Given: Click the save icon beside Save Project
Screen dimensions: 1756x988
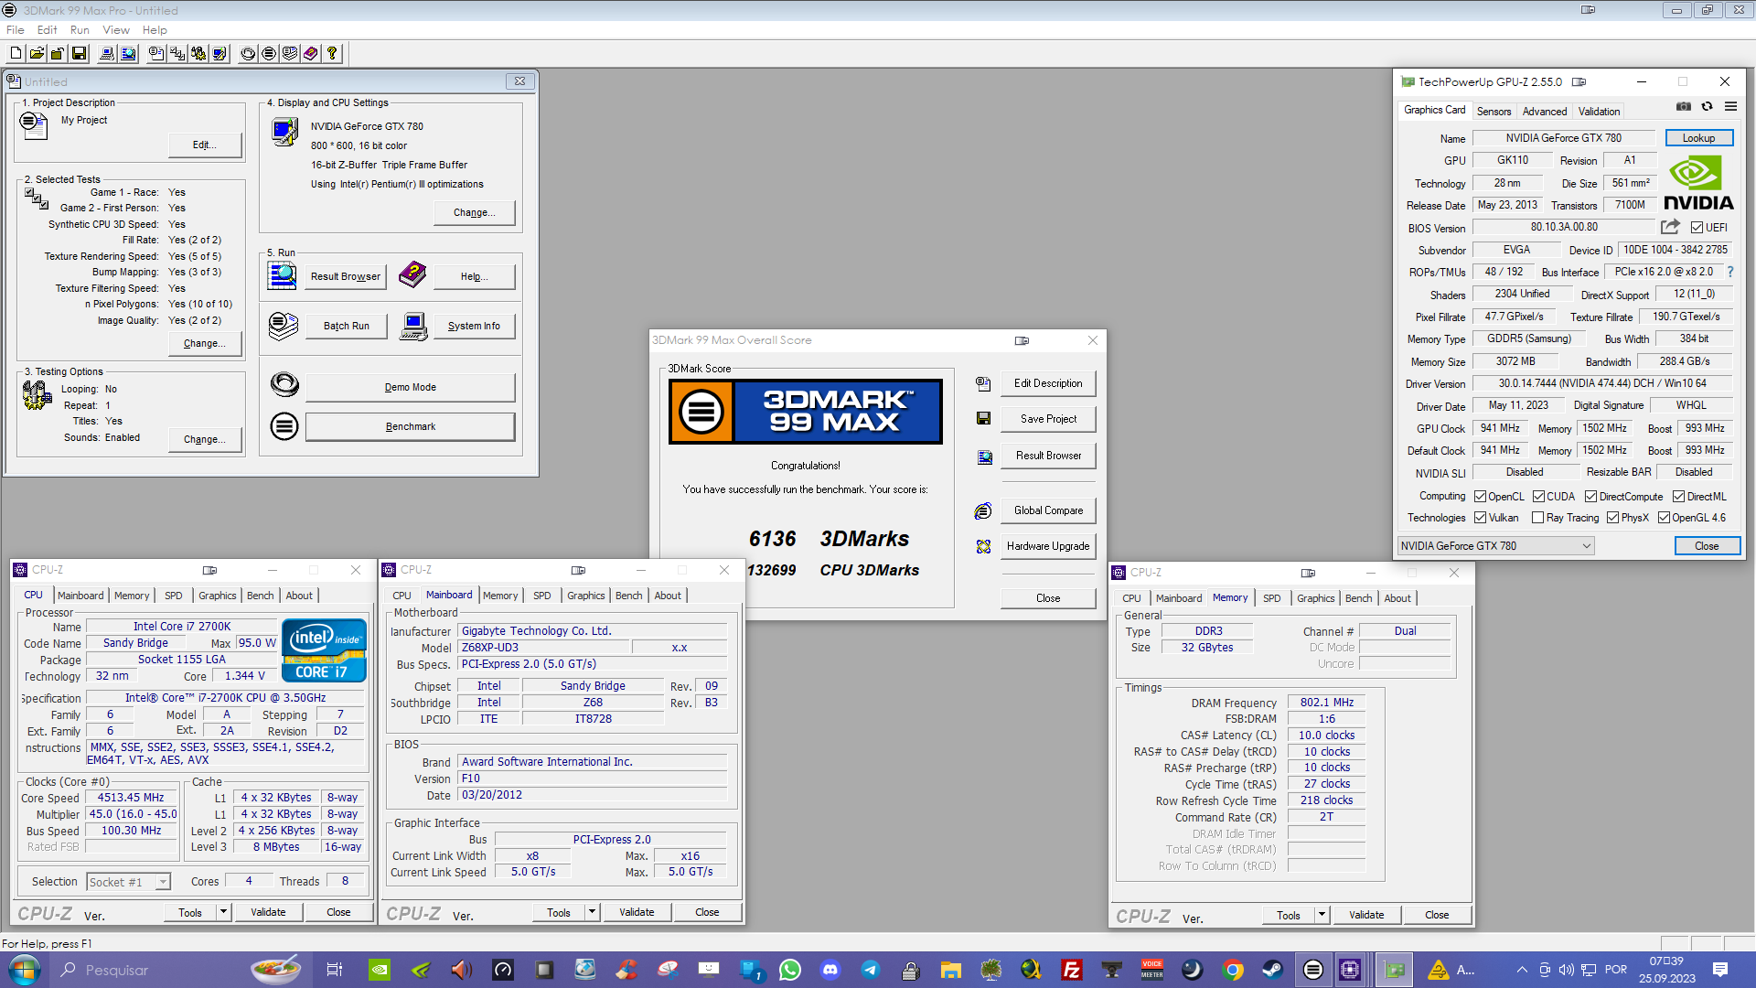Looking at the screenshot, I should coord(983,418).
